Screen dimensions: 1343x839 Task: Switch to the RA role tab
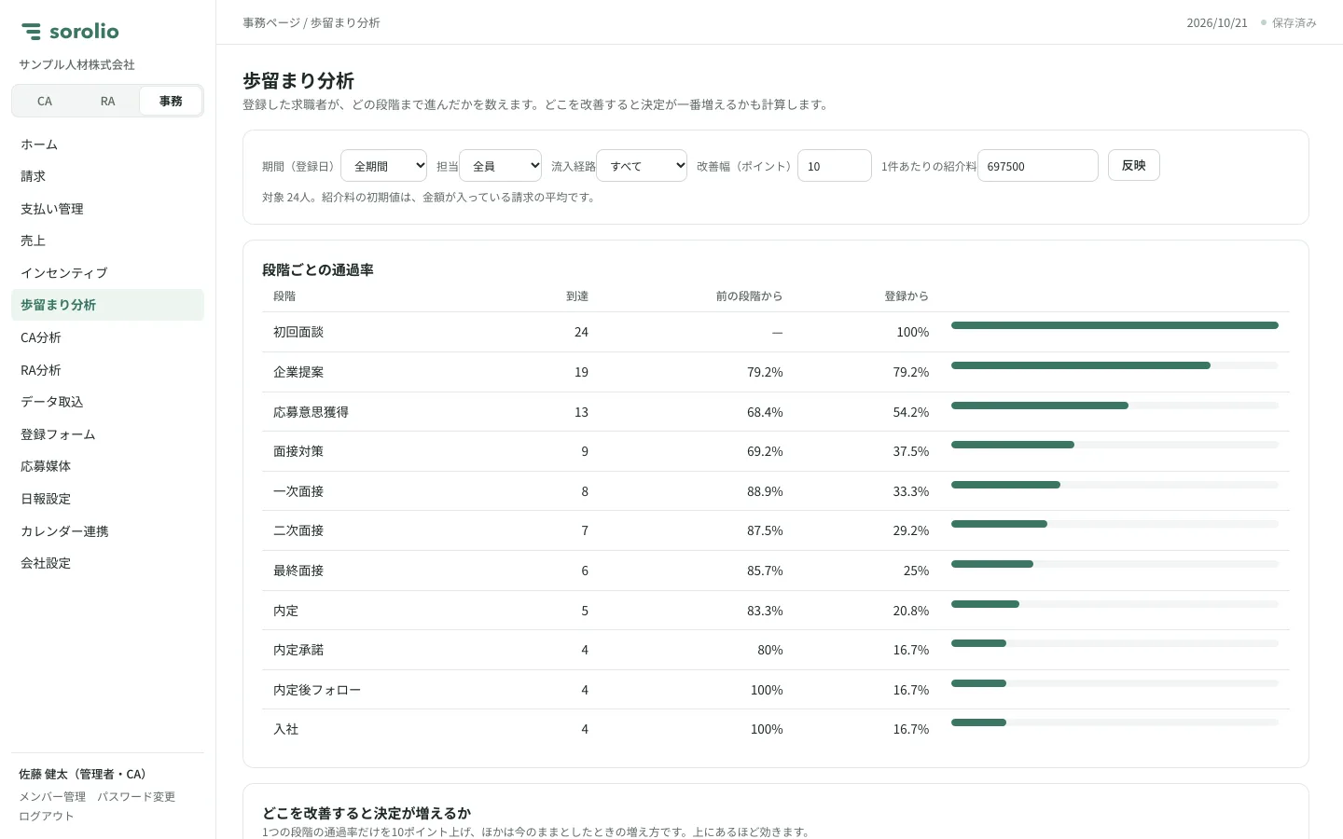[107, 101]
